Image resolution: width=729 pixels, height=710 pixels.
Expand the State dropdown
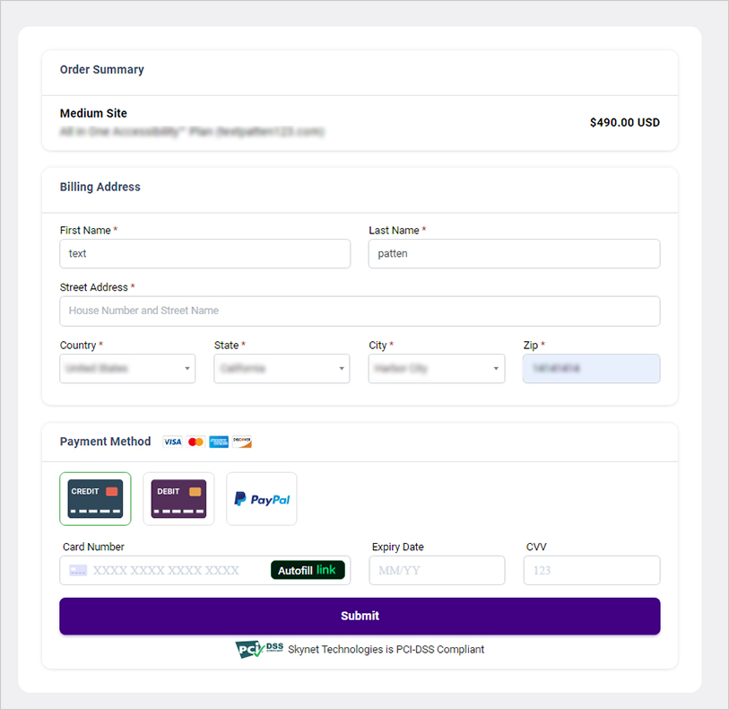282,369
